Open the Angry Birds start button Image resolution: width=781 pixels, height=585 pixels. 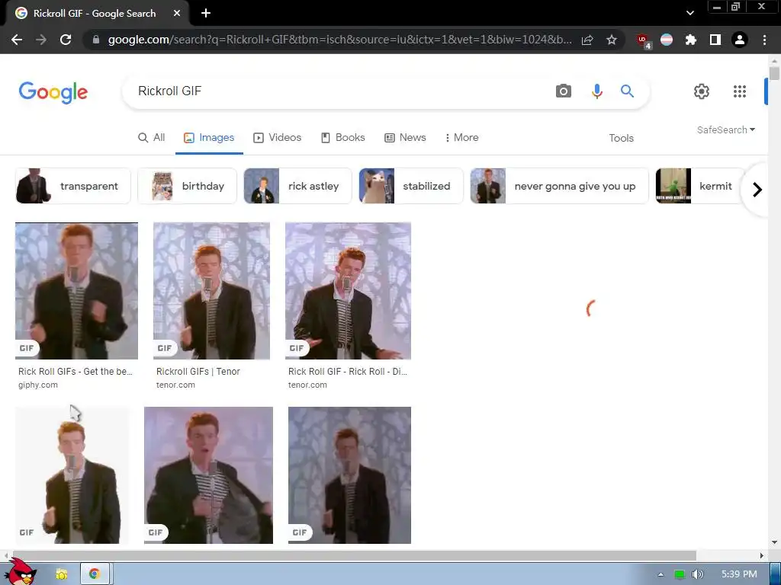[22, 572]
